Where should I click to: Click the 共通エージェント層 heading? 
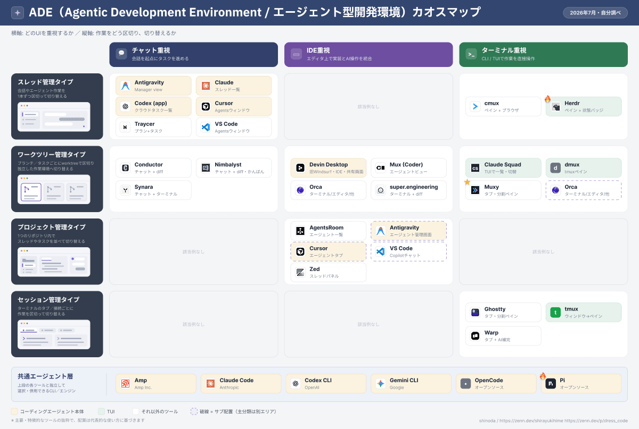[45, 376]
